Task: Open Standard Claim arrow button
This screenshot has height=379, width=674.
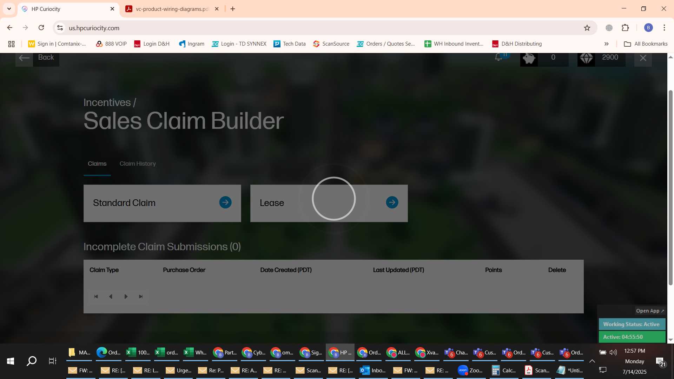Action: pyautogui.click(x=225, y=202)
